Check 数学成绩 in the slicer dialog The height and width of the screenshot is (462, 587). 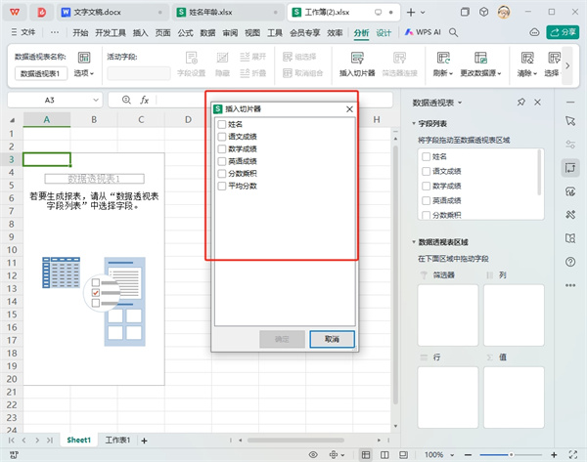coord(222,148)
